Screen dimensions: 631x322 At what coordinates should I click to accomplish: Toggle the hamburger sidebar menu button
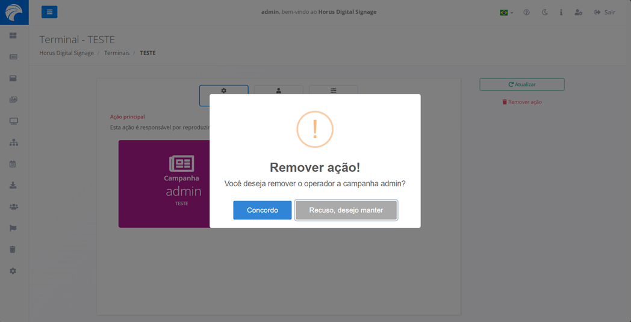click(49, 12)
